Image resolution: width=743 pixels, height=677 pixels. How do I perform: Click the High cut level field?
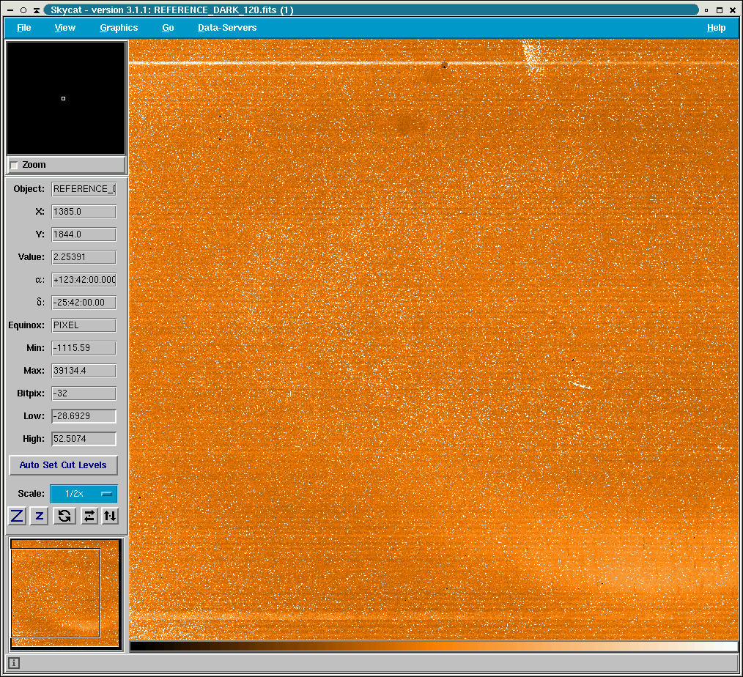[84, 439]
